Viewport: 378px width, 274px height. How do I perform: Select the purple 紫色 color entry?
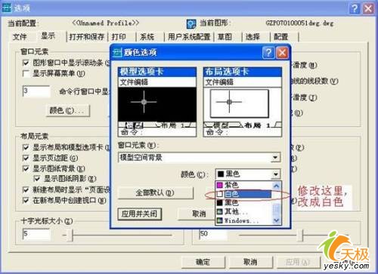[244, 185]
